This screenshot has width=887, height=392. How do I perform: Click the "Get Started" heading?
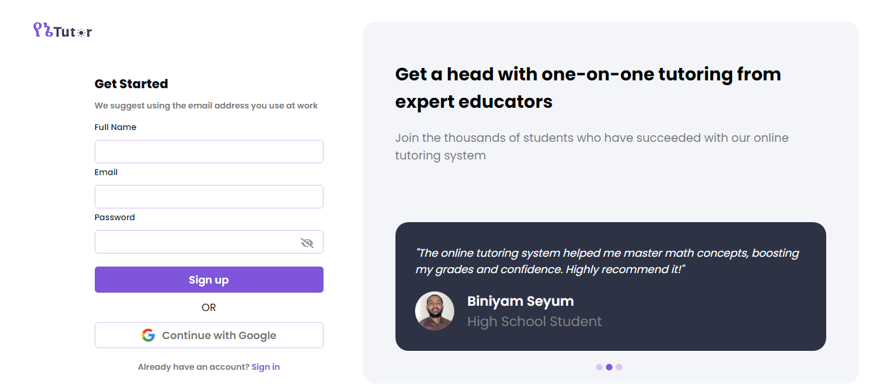click(x=131, y=84)
